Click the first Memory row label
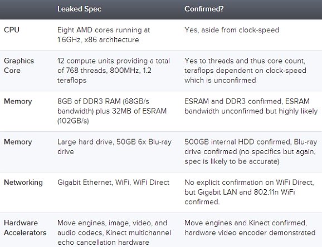 [18, 101]
